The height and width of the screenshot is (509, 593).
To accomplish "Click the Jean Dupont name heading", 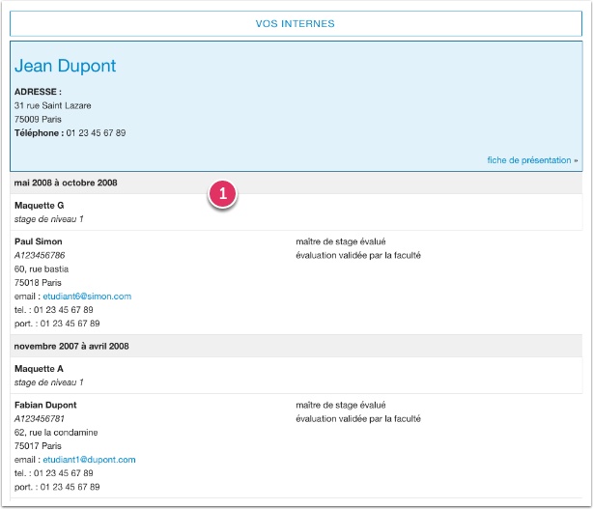I will coord(66,67).
